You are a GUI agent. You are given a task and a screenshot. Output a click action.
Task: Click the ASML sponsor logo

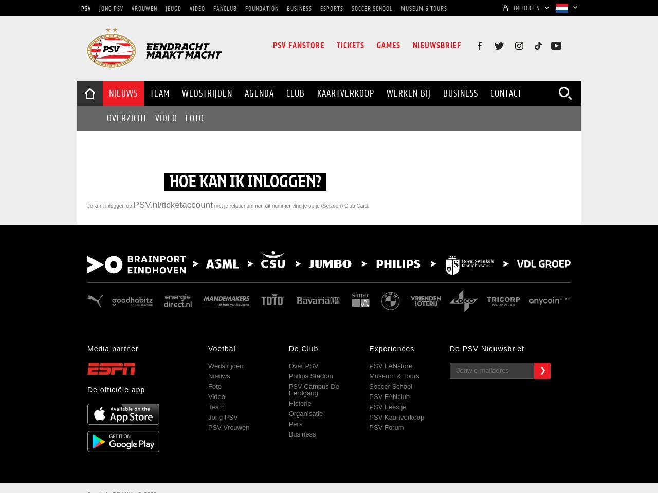pos(223,264)
